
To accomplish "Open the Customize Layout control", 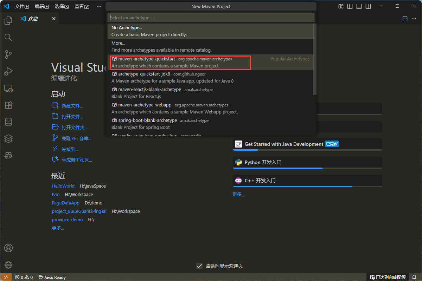I will click(341, 6).
